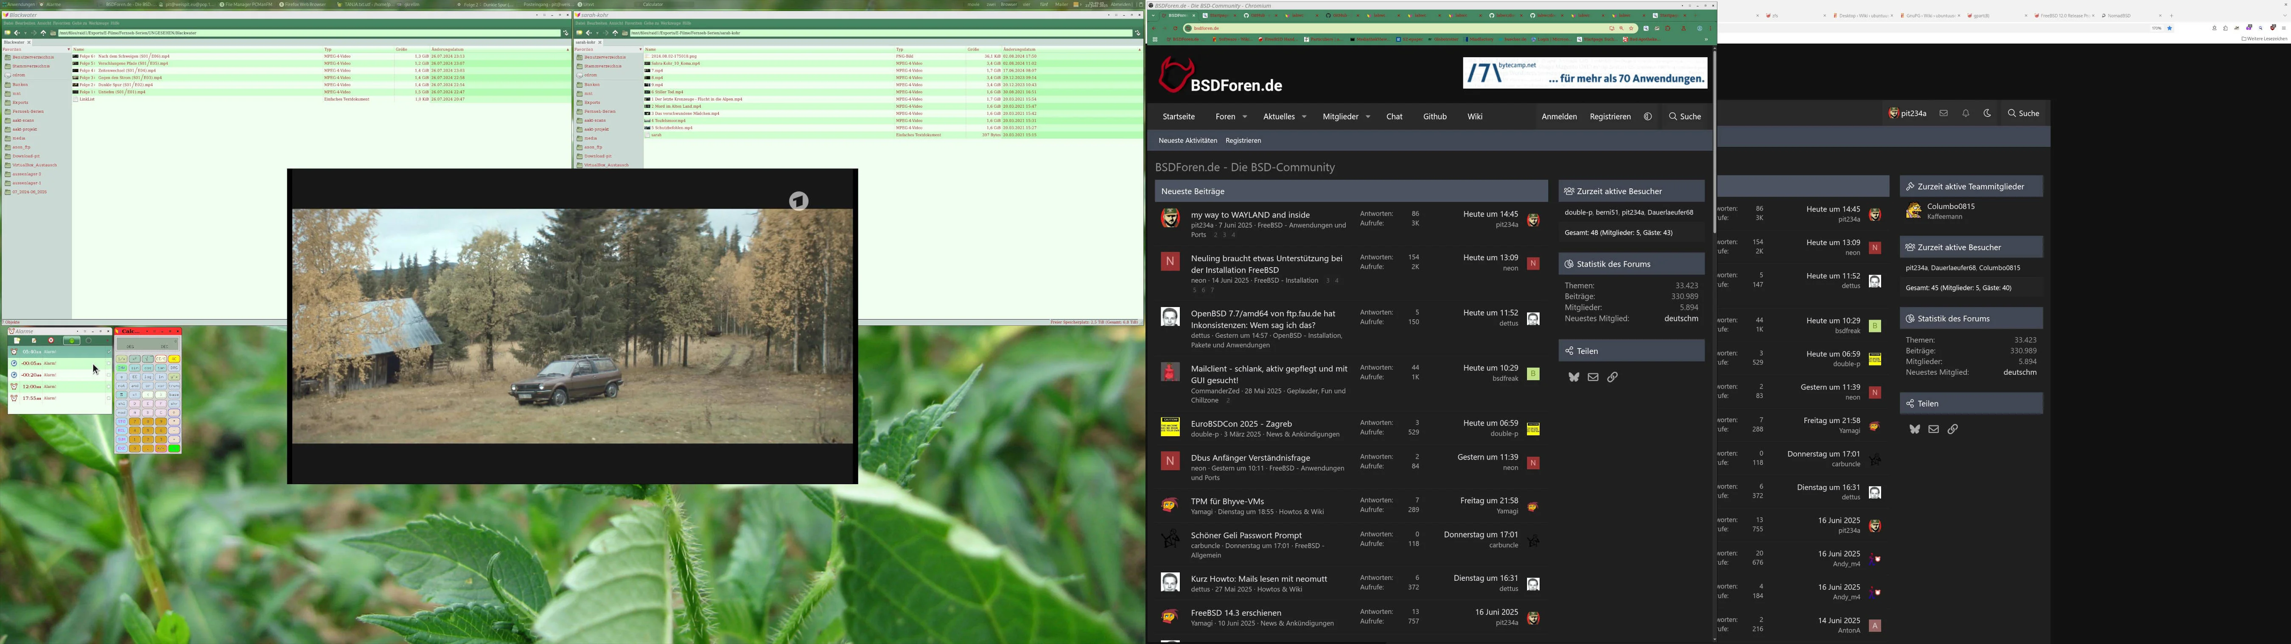Image resolution: width=2291 pixels, height=644 pixels.
Task: Open the Favoriten side pane dropdown in Blackwater
Action: (68, 50)
